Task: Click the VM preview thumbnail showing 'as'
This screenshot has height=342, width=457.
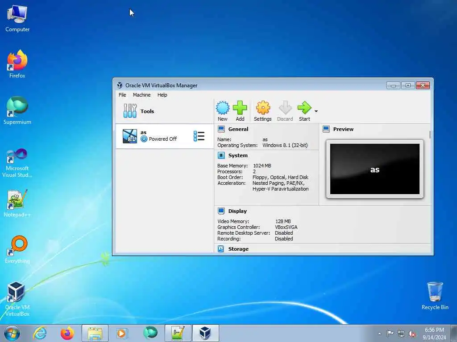Action: pyautogui.click(x=375, y=169)
